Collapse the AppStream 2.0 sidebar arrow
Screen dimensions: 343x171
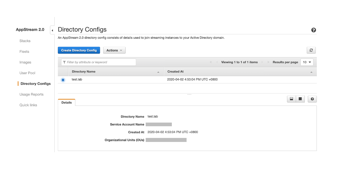pyautogui.click(x=52, y=30)
